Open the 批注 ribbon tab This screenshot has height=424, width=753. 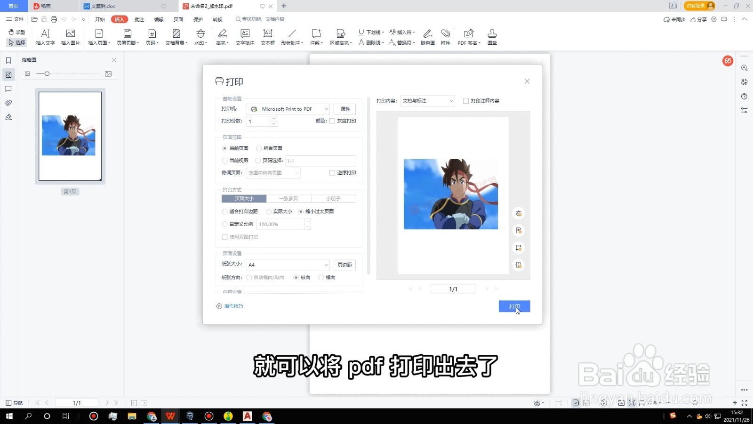coord(139,19)
